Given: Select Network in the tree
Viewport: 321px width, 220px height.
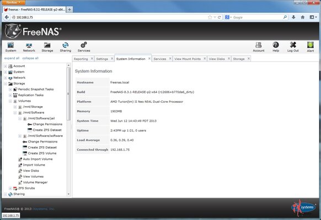Looking at the screenshot, I should click(19, 78).
